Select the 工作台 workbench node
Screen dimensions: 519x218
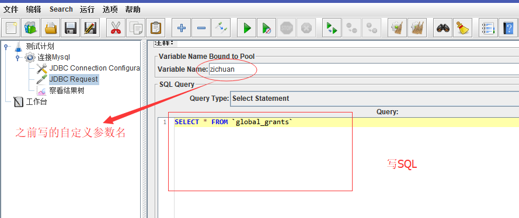click(x=36, y=102)
